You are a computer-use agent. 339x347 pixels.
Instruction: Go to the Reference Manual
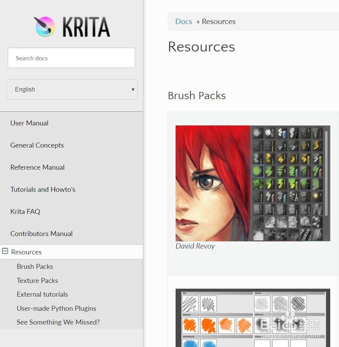[38, 167]
